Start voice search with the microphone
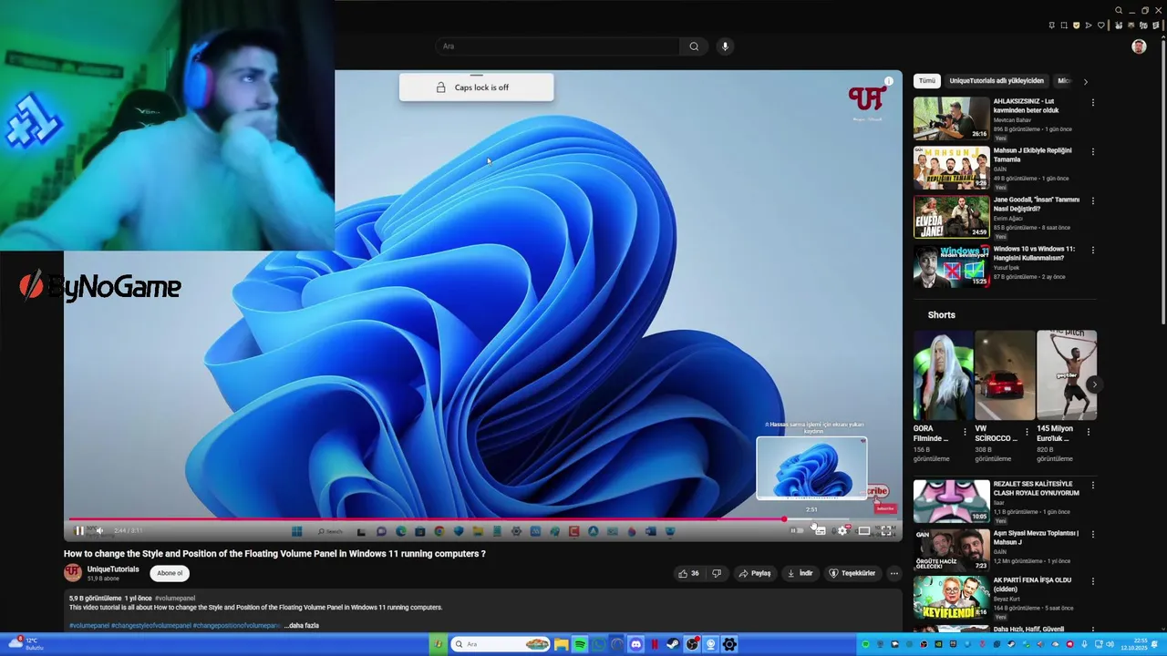Image resolution: width=1167 pixels, height=656 pixels. click(725, 46)
